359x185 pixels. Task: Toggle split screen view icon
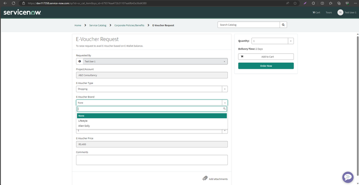click(322, 3)
